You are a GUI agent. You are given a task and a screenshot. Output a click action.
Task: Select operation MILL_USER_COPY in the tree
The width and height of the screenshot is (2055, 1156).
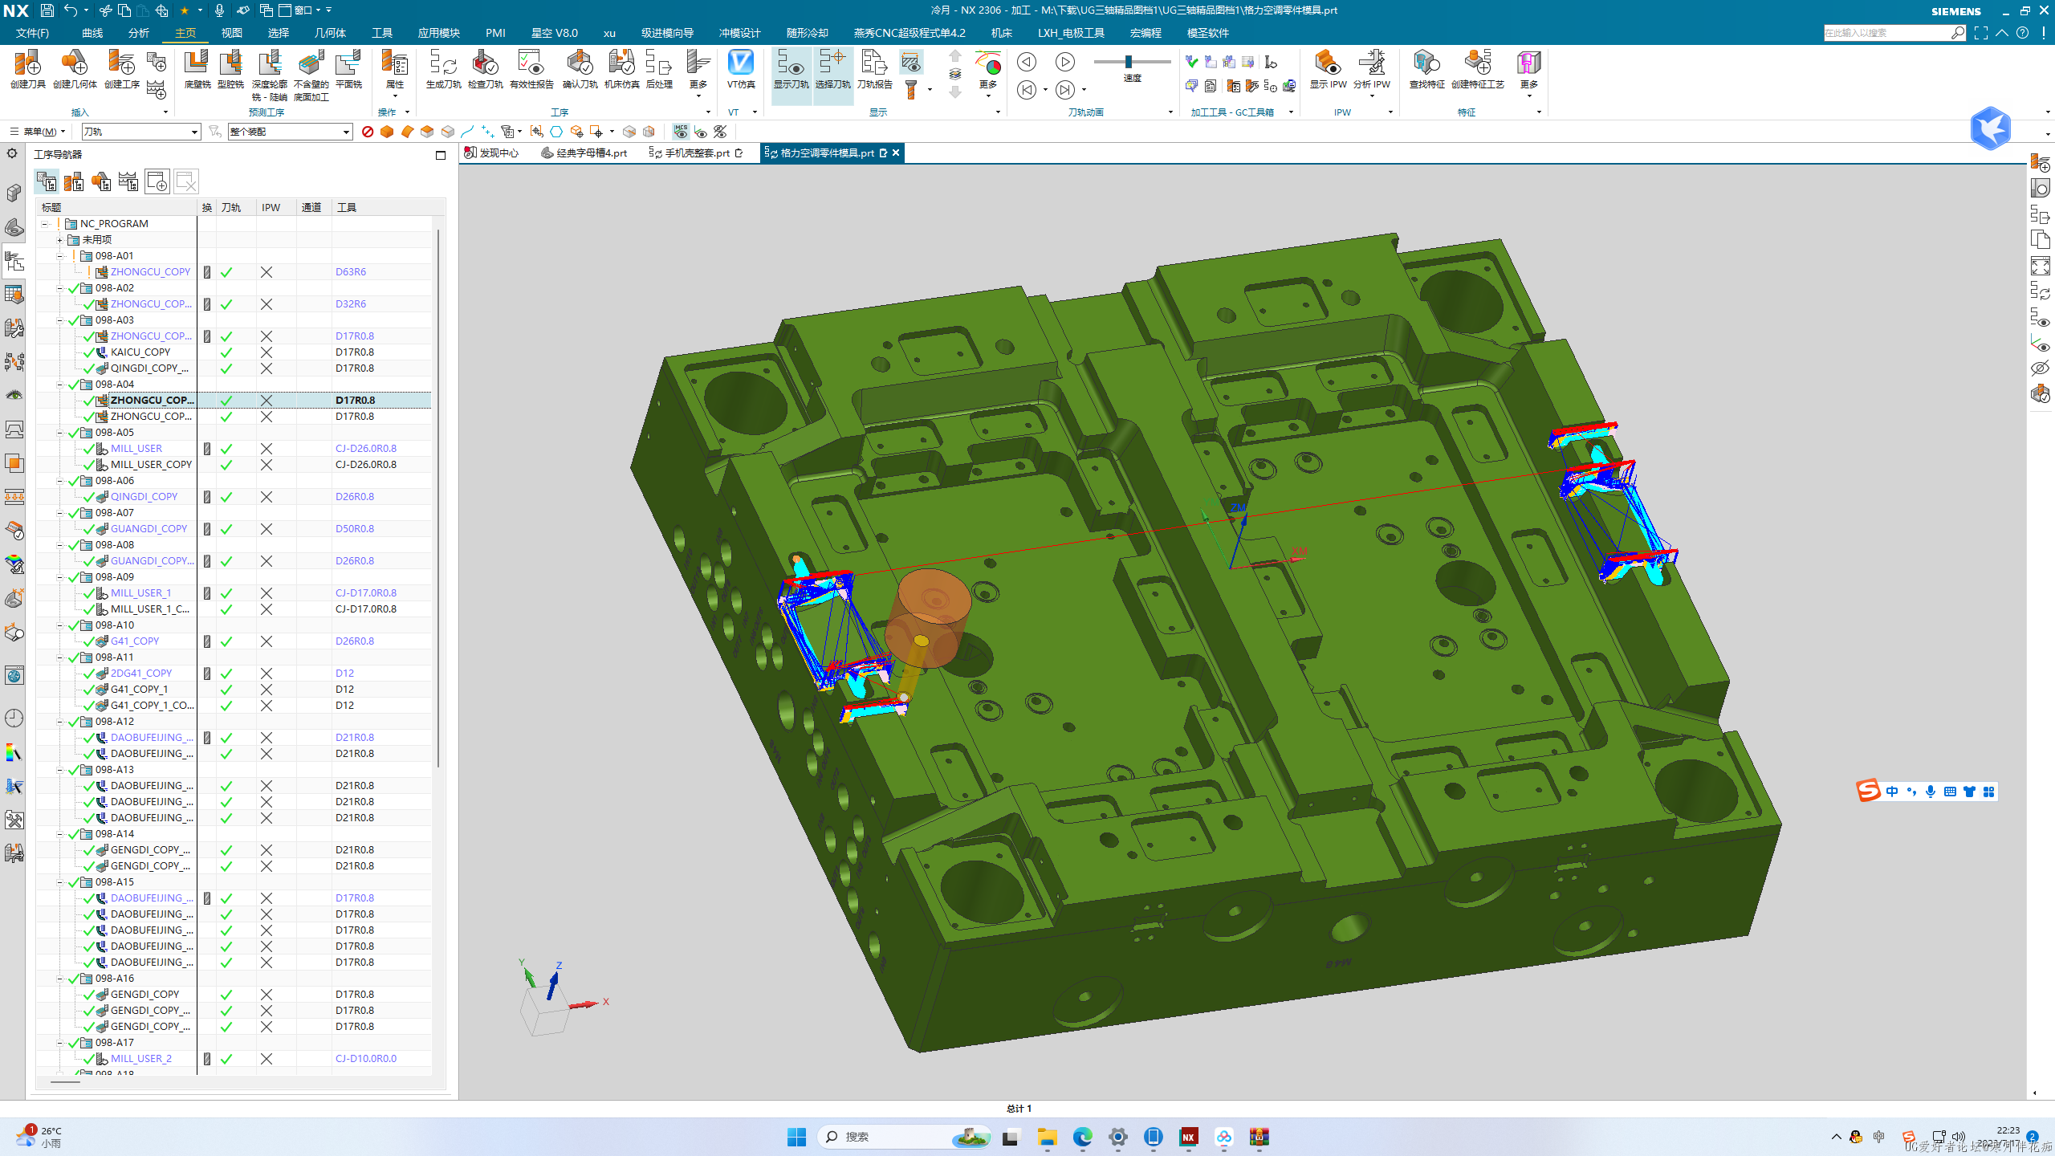pyautogui.click(x=151, y=465)
